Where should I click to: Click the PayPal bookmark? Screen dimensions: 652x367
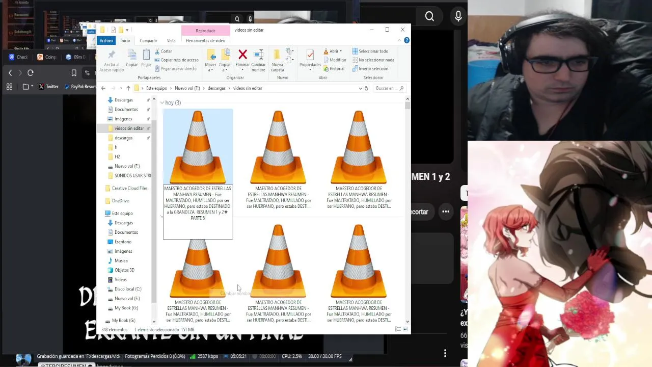pos(80,87)
